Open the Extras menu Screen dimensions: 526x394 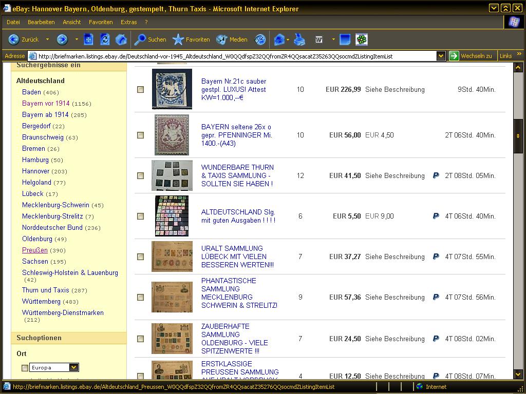128,22
